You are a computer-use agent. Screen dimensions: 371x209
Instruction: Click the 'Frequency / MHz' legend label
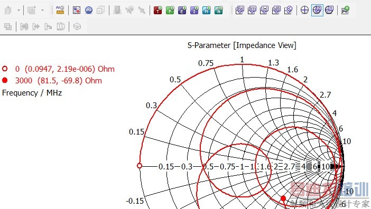(32, 93)
